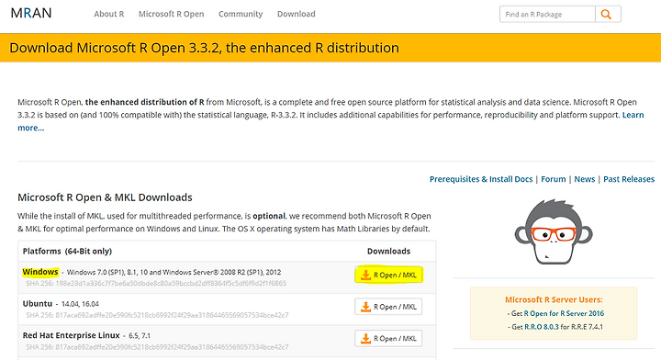
Task: Select the Red Hat SHA 256 hash text
Action: [157, 347]
